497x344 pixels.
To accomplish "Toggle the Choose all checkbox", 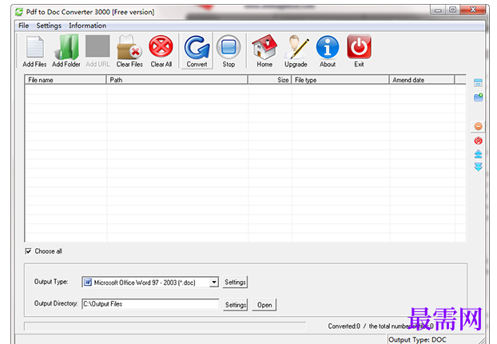I will (28, 251).
